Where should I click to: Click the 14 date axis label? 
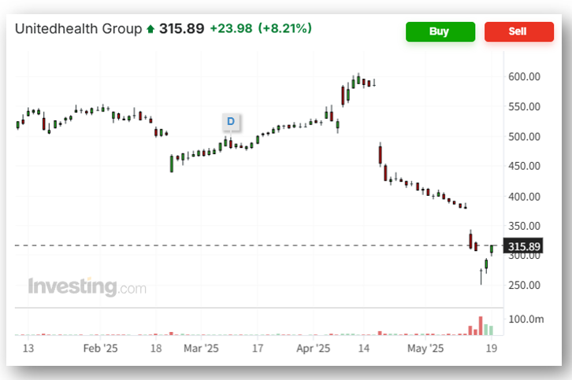[x=363, y=349]
